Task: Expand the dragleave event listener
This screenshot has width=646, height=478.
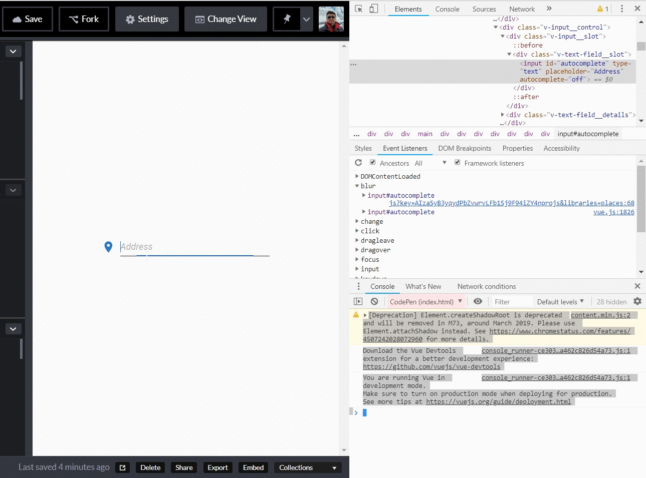Action: tap(357, 240)
